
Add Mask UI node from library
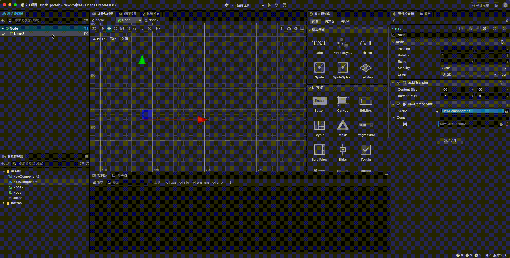(x=343, y=128)
